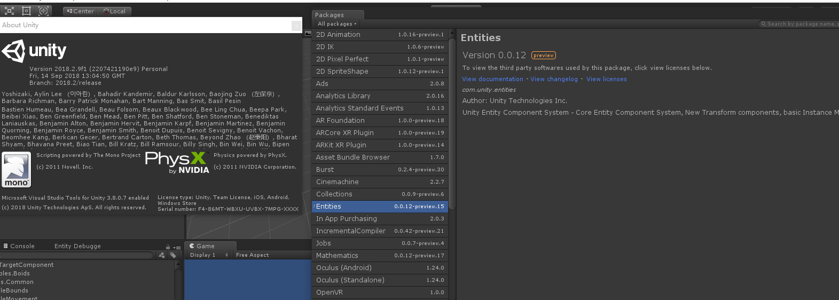This screenshot has height=300, width=839.
Task: Select the AR Foundation package
Action: pos(380,121)
